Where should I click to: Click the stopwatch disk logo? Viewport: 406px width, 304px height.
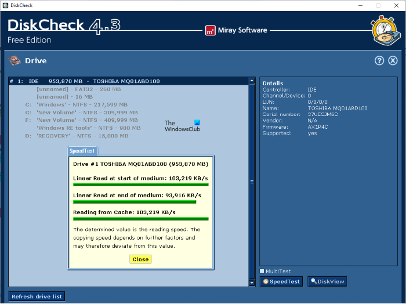pyautogui.click(x=386, y=31)
